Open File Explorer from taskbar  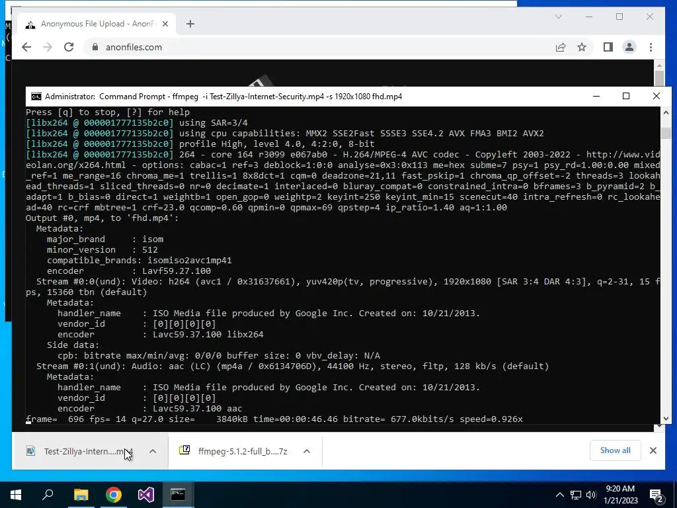81,495
